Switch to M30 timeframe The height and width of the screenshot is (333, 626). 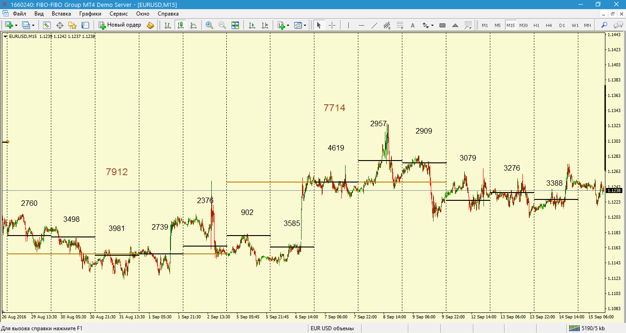pos(523,25)
